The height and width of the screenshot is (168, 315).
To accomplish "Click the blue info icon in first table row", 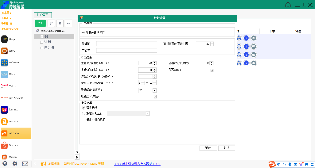I will [246, 38].
